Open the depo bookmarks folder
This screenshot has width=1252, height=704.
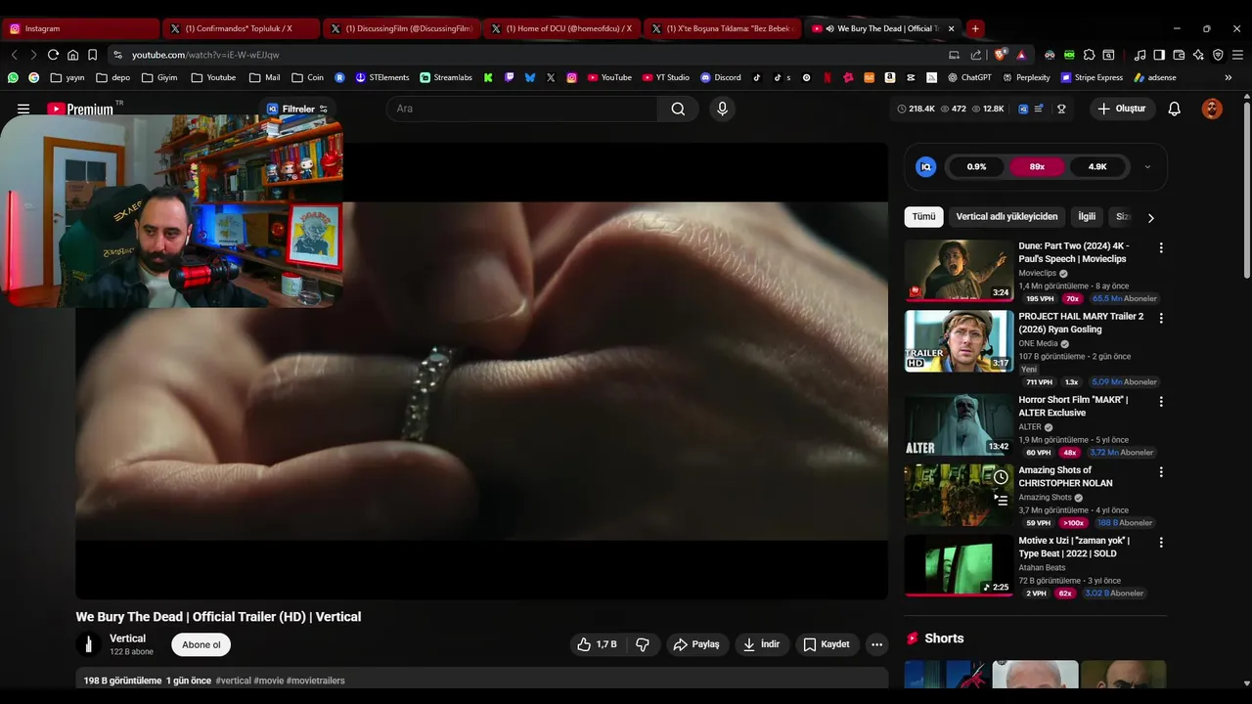[x=112, y=77]
